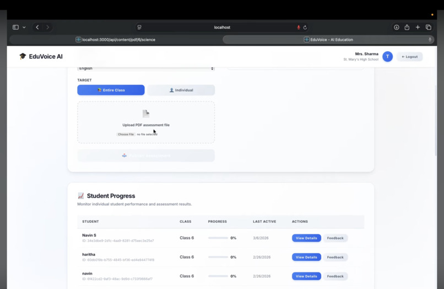Click Upload PDF assessment file text
The width and height of the screenshot is (444, 289).
click(146, 125)
